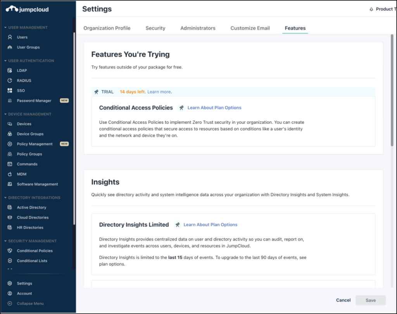Image resolution: width=397 pixels, height=314 pixels.
Task: Go to the Customize Email tab
Action: click(250, 28)
